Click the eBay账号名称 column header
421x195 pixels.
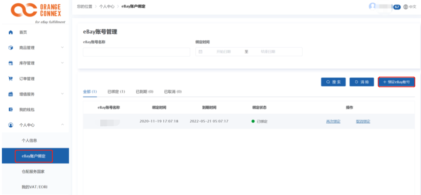(109, 108)
